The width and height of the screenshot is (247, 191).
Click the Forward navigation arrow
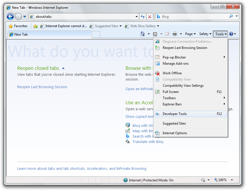[18, 16]
